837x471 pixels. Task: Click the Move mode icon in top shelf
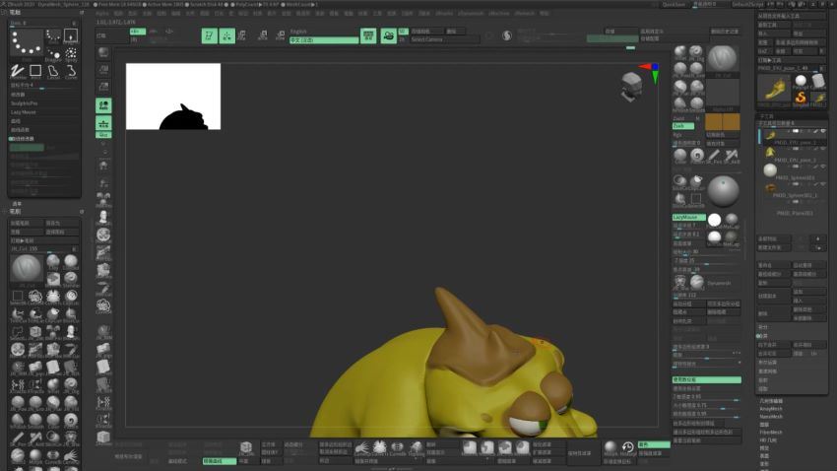pos(242,35)
